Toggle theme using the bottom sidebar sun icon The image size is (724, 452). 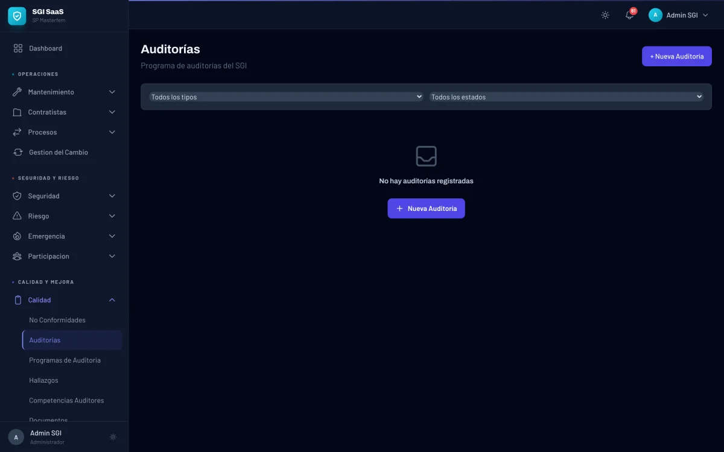click(x=113, y=437)
